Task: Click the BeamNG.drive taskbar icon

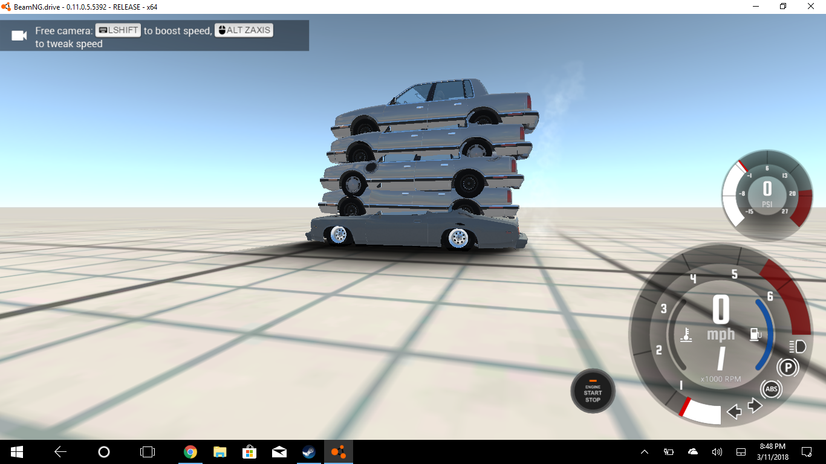Action: tap(338, 452)
